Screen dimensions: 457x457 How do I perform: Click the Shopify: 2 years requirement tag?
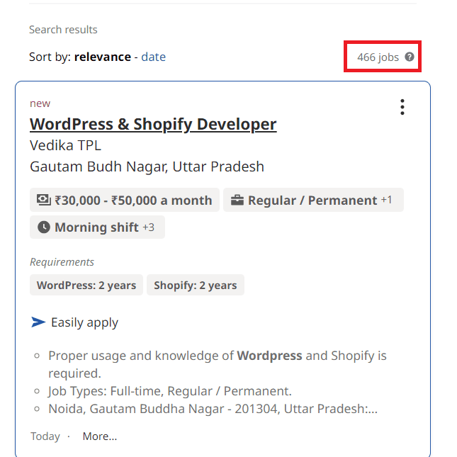(x=196, y=285)
